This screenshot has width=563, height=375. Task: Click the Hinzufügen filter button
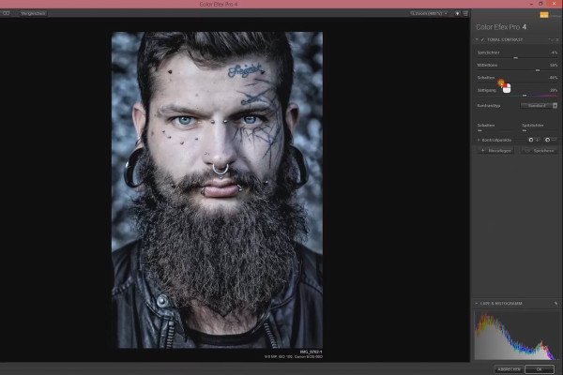[x=496, y=151]
